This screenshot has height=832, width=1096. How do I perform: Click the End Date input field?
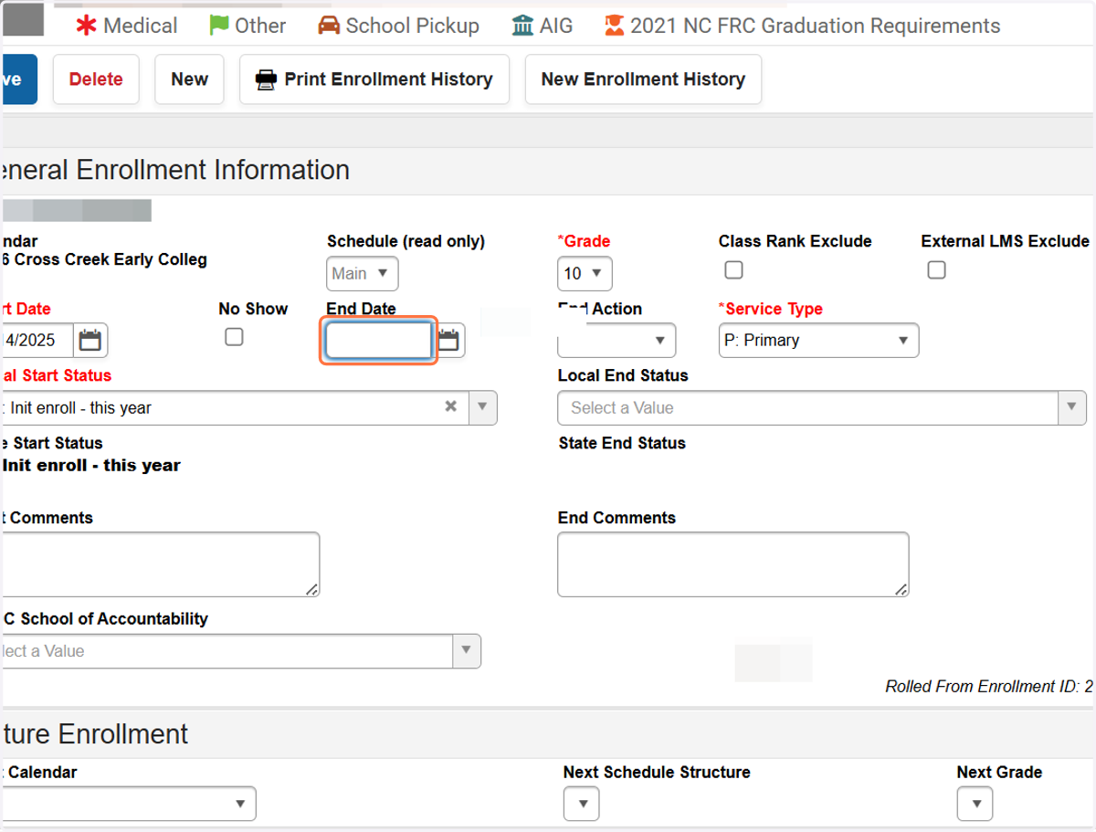coord(379,341)
